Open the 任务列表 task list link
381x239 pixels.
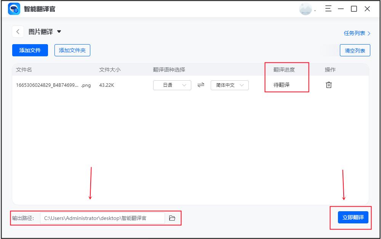coord(354,33)
